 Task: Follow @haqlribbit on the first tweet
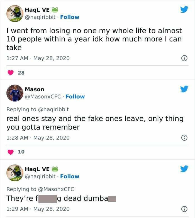(x=70, y=17)
